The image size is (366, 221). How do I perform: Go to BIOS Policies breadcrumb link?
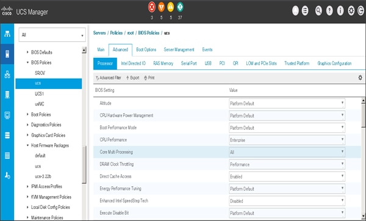tap(149, 33)
